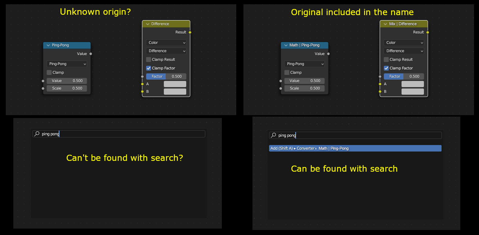Uncheck Clamp Factor in plain Difference node
Screen dimensions: 479x235
click(148, 68)
